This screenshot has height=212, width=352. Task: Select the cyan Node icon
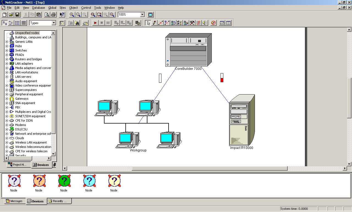click(x=89, y=181)
